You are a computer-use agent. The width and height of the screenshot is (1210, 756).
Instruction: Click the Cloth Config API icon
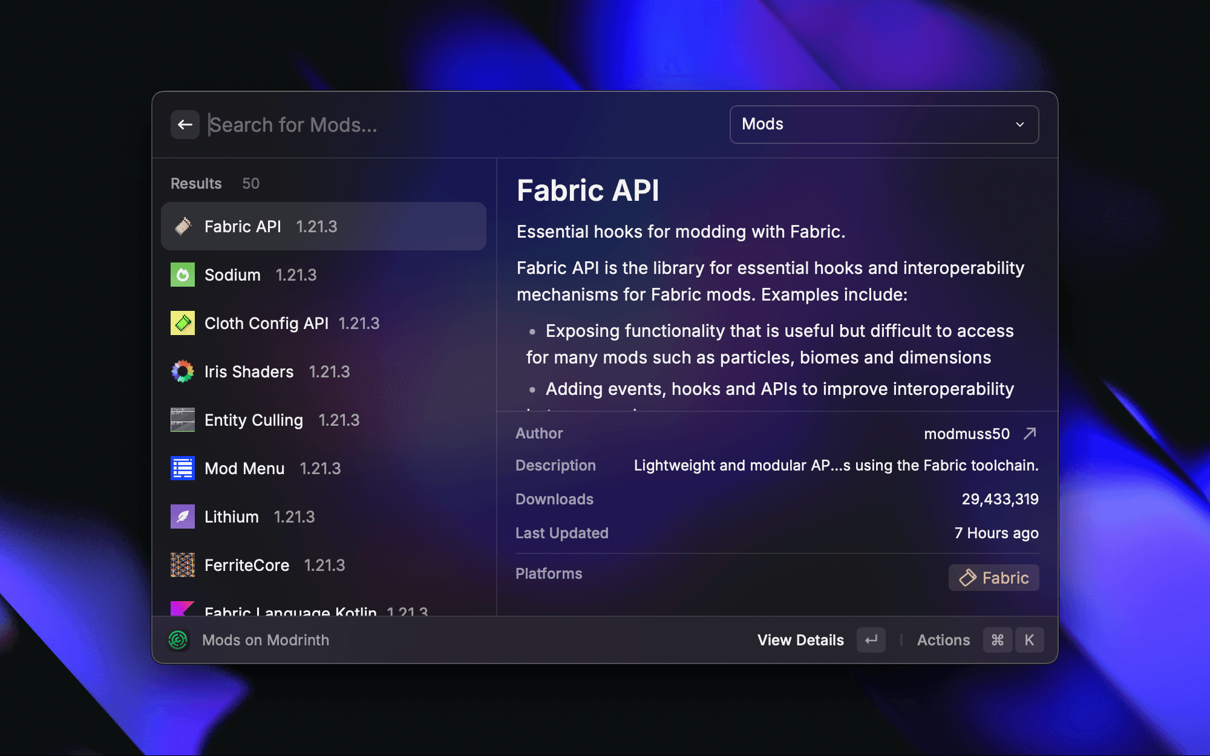click(x=182, y=323)
